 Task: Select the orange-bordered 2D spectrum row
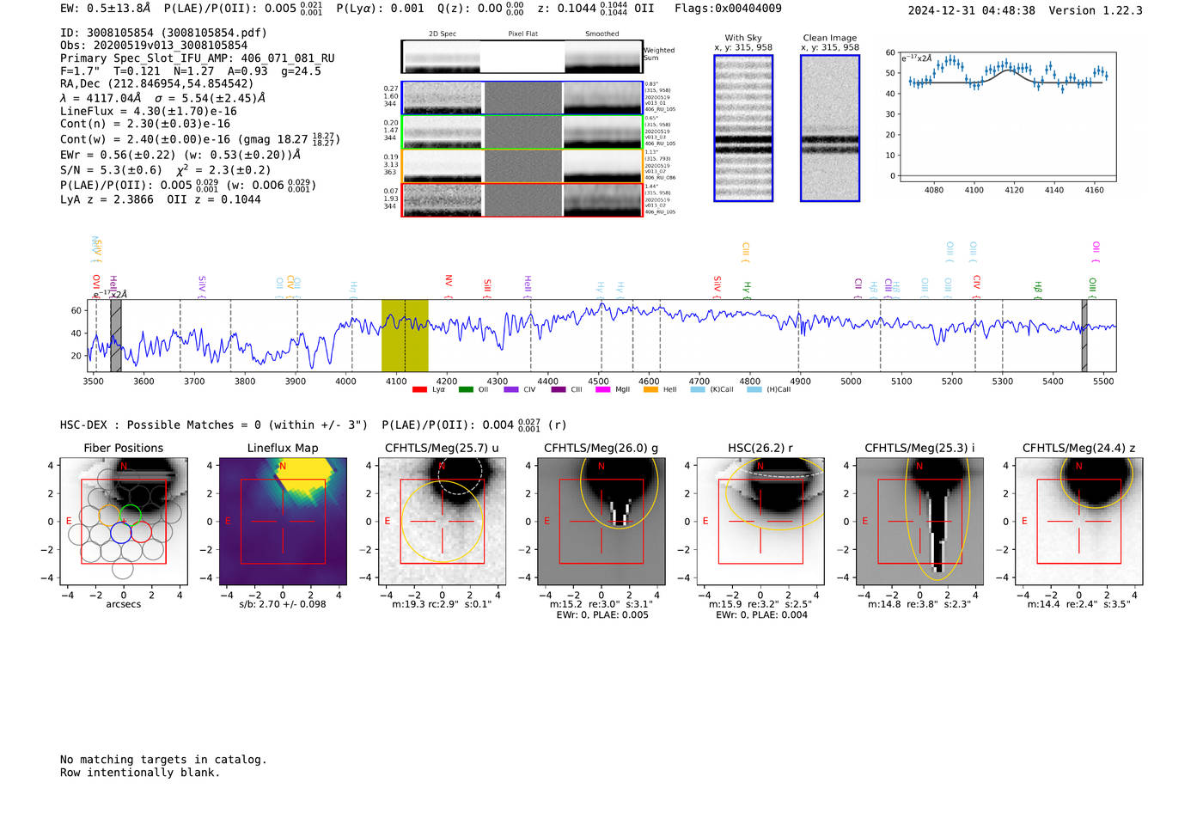pyautogui.click(x=522, y=166)
